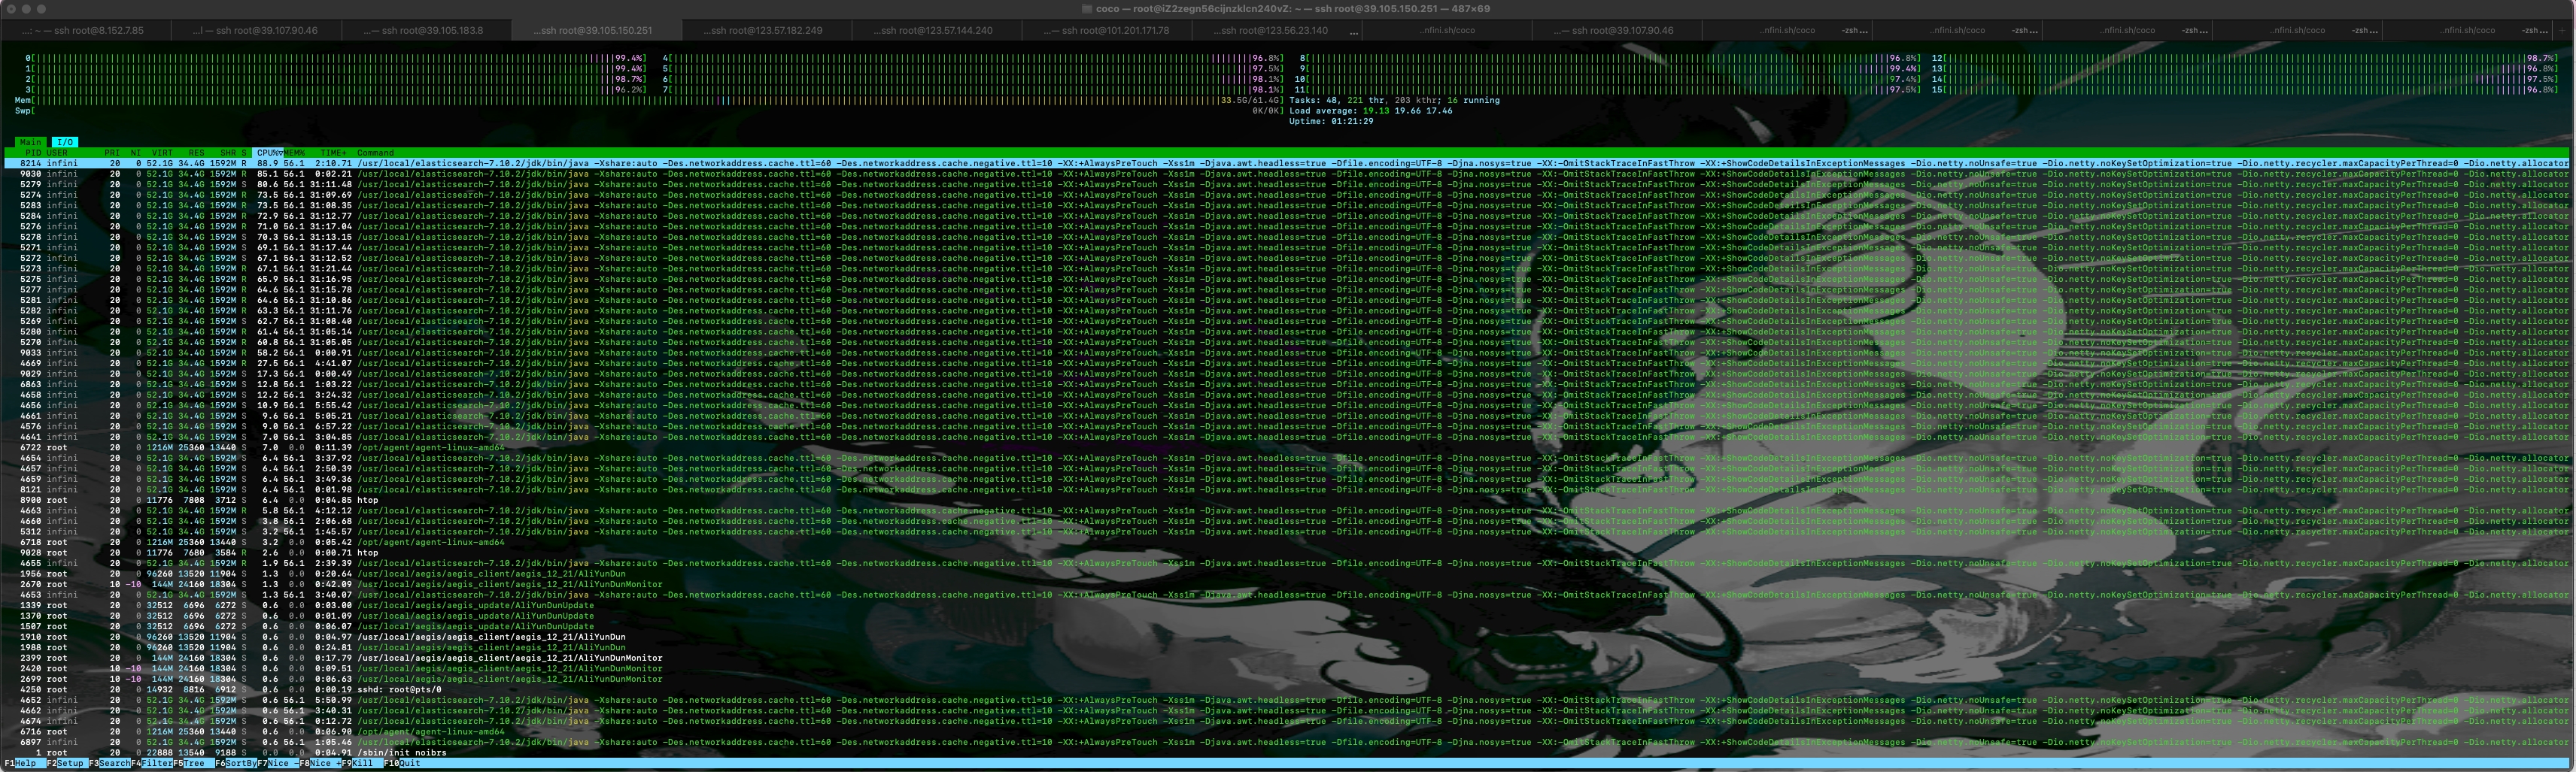Select htop process row PID 8900
This screenshot has width=2576, height=772.
click(1287, 501)
